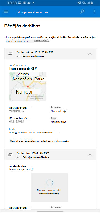This screenshot has width=100, height=214.
Task: Select the IP address 41.215.108.1
Action: pyautogui.click(x=17, y=121)
